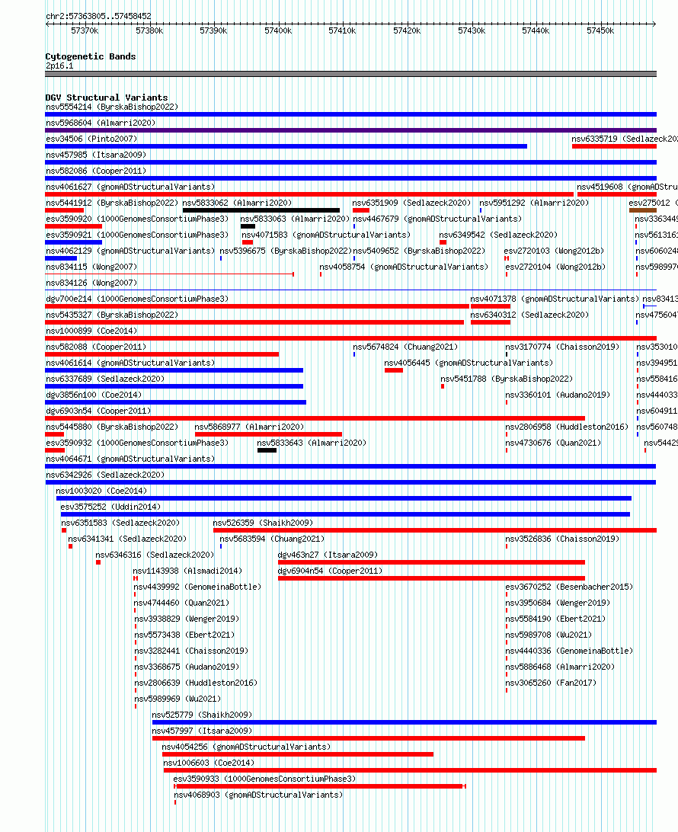Open variant nsv5968604 (Almarri2020)

(x=101, y=123)
